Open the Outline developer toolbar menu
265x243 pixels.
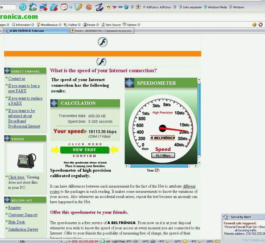point(72,25)
